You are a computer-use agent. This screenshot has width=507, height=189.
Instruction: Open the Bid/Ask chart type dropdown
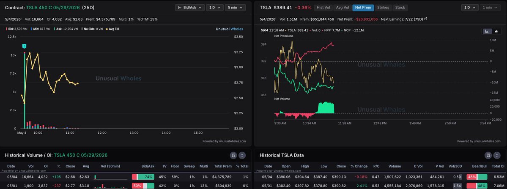click(x=190, y=8)
